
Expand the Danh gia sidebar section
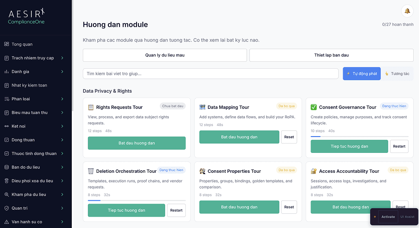pos(62,72)
